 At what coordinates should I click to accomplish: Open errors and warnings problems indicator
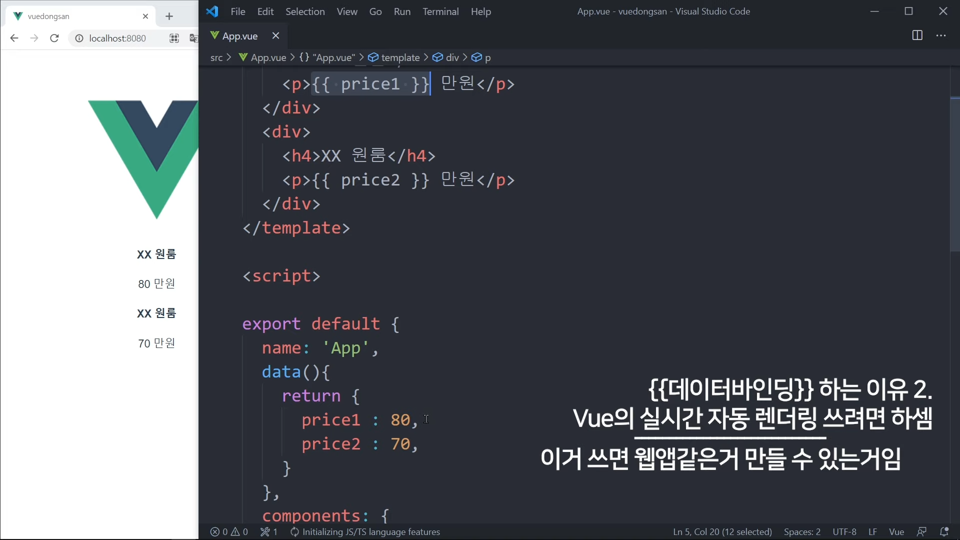pos(229,531)
